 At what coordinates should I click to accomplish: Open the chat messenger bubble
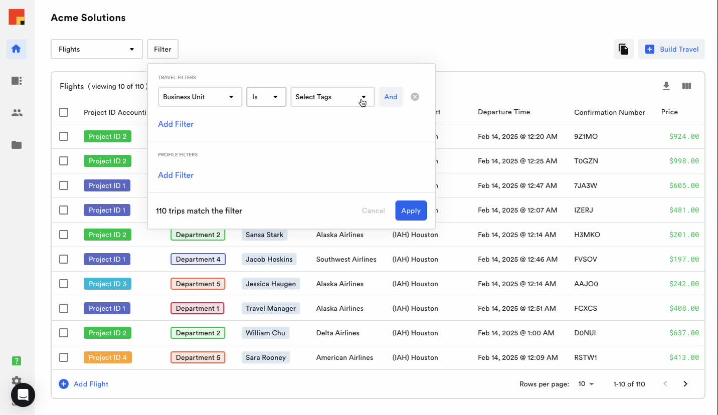tap(23, 395)
